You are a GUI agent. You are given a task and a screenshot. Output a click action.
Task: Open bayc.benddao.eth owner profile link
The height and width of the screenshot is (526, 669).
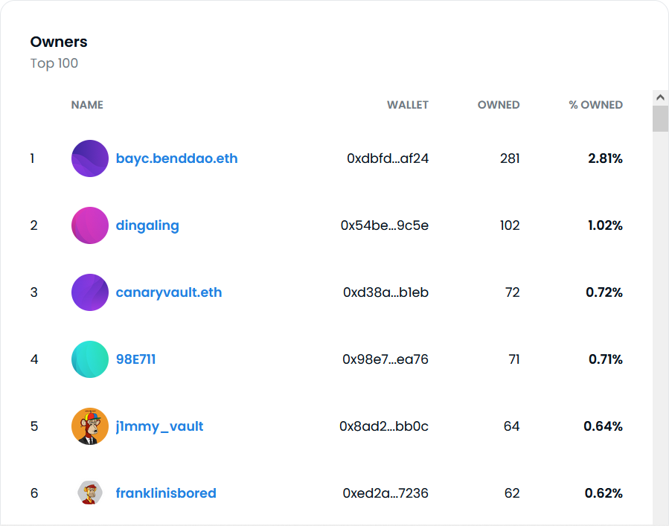point(176,158)
